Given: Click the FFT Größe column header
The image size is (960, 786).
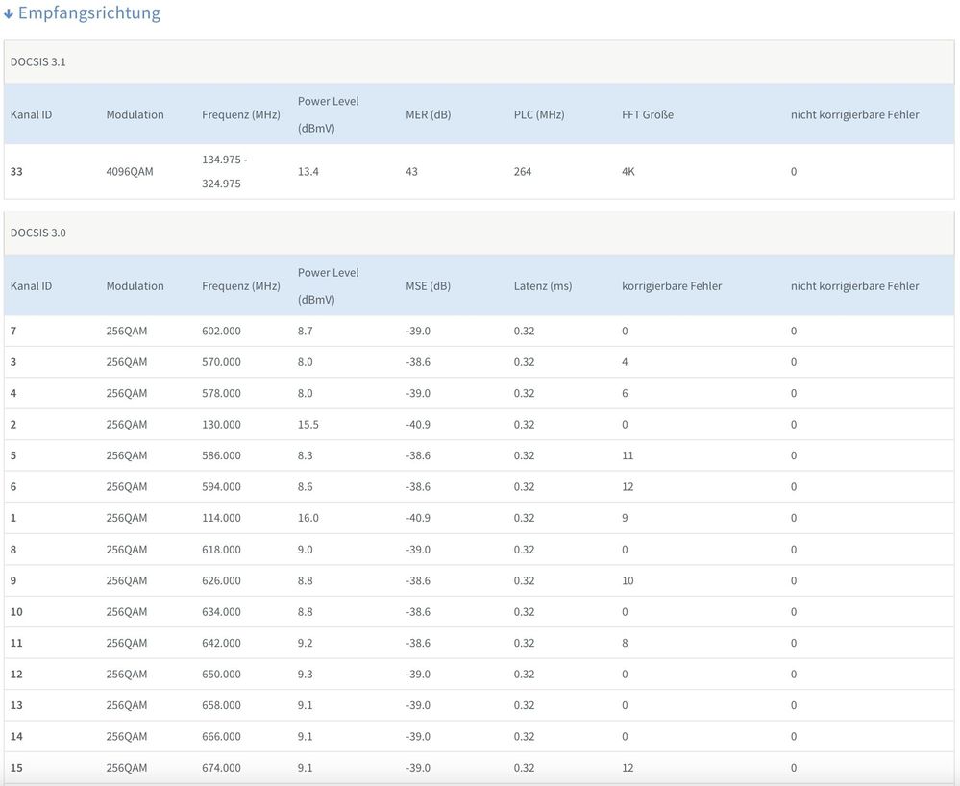Looking at the screenshot, I should coord(647,114).
